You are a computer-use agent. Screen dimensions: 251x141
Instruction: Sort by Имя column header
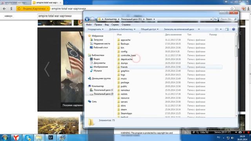tap(119, 34)
